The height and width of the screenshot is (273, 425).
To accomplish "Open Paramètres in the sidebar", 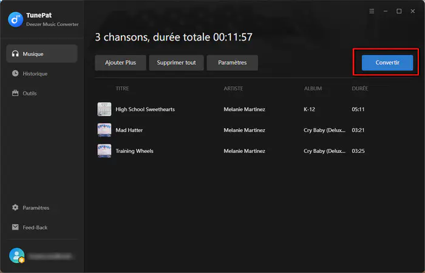I will (42, 207).
